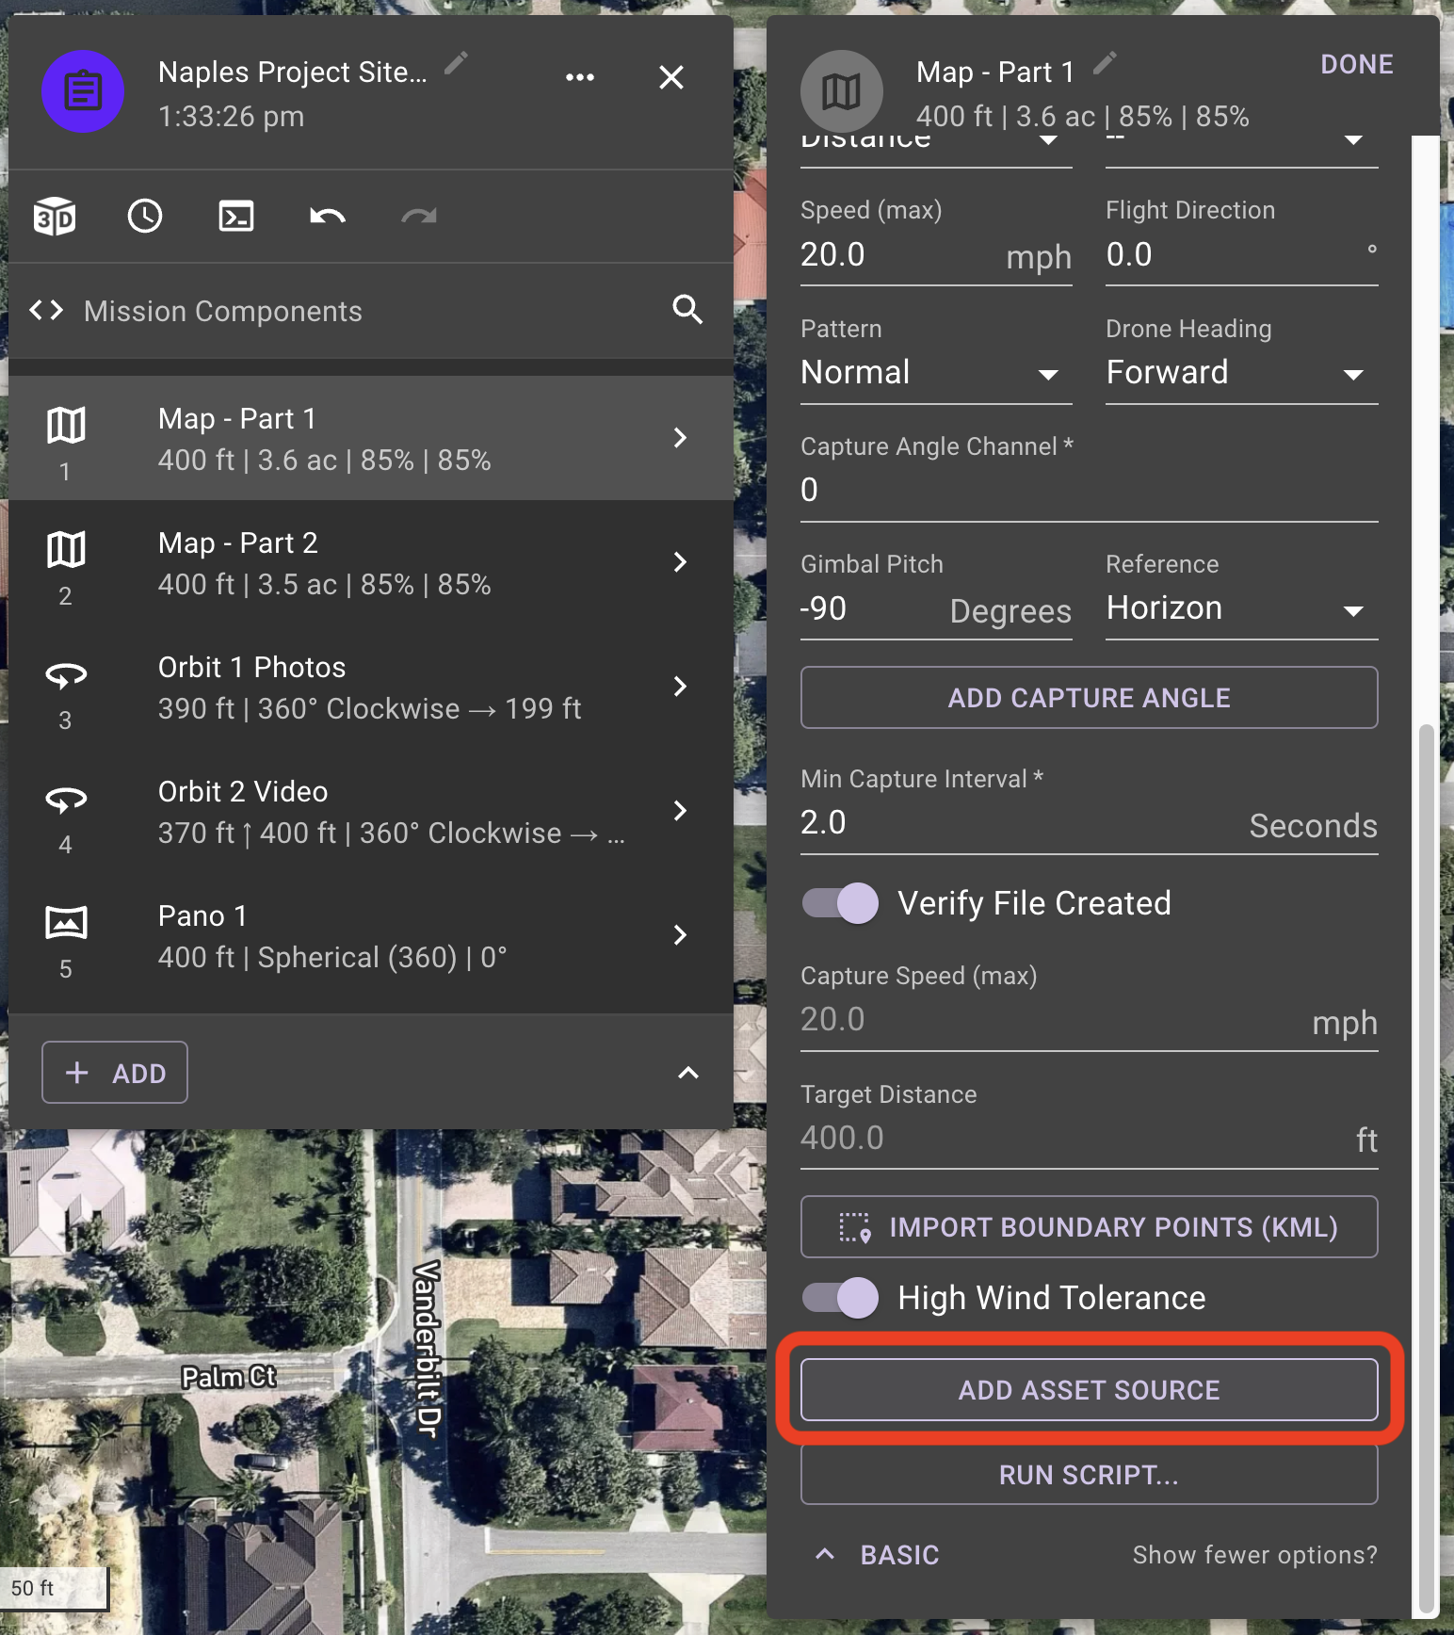Click RUN SCRIPT... button
The height and width of the screenshot is (1635, 1454).
(x=1090, y=1475)
